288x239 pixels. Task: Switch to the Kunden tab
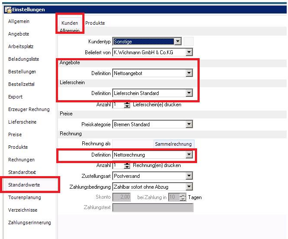pyautogui.click(x=70, y=23)
